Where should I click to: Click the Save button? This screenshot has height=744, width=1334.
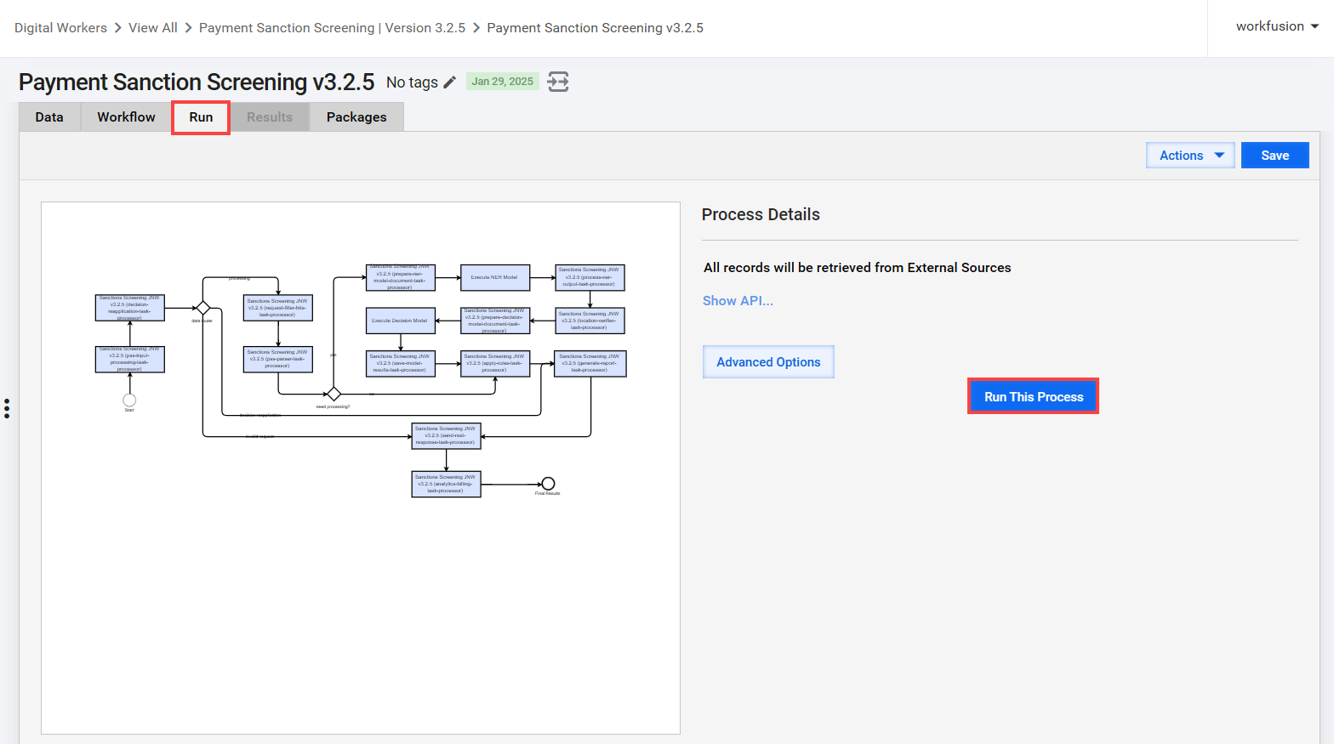[1274, 156]
